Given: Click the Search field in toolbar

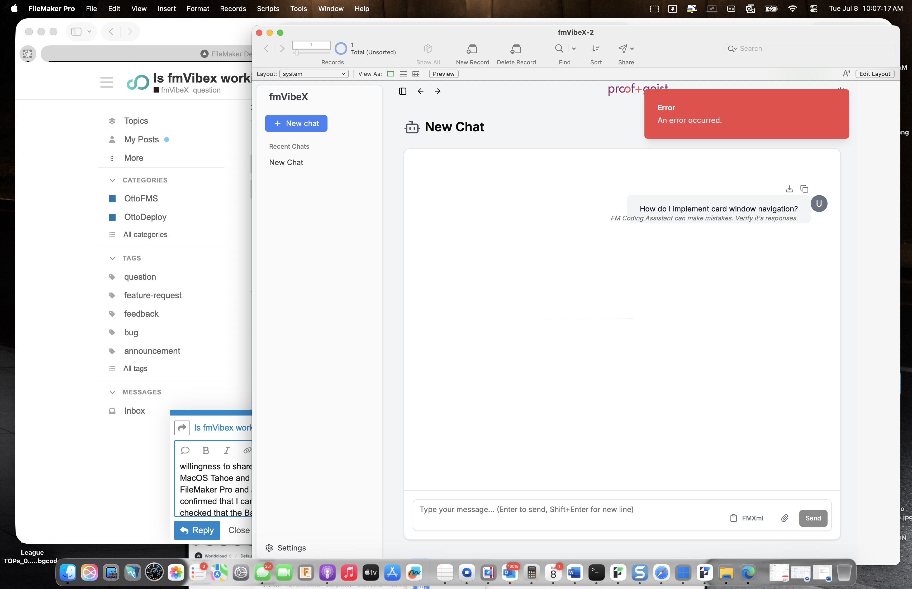Looking at the screenshot, I should (811, 49).
